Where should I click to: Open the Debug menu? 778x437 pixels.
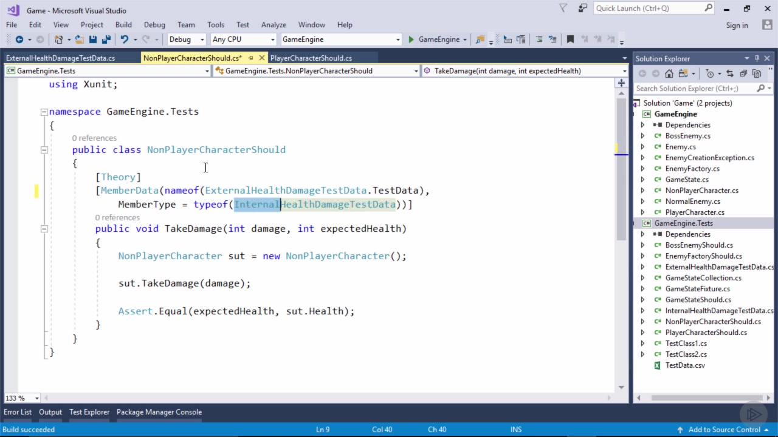(154, 25)
